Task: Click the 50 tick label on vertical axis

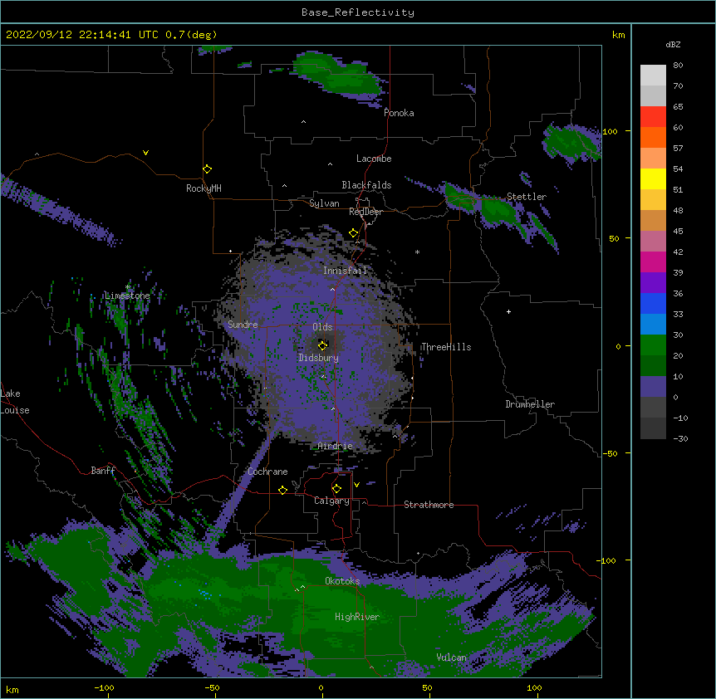Action: (614, 238)
